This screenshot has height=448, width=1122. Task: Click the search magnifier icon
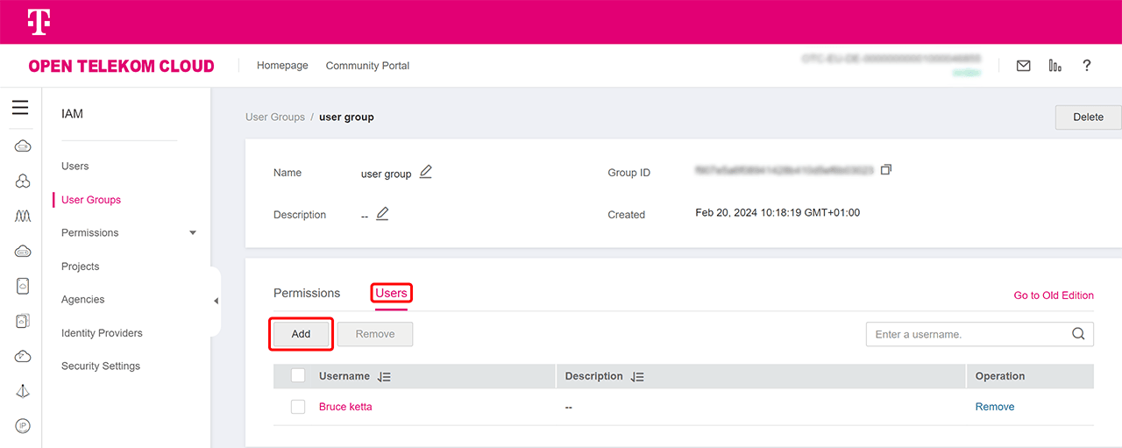(x=1078, y=334)
